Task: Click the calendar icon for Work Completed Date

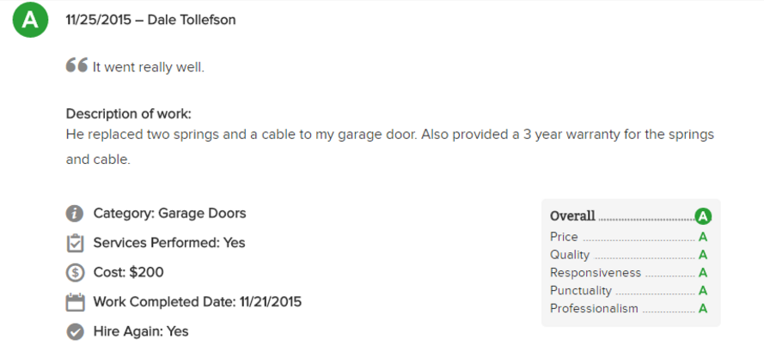Action: point(75,302)
